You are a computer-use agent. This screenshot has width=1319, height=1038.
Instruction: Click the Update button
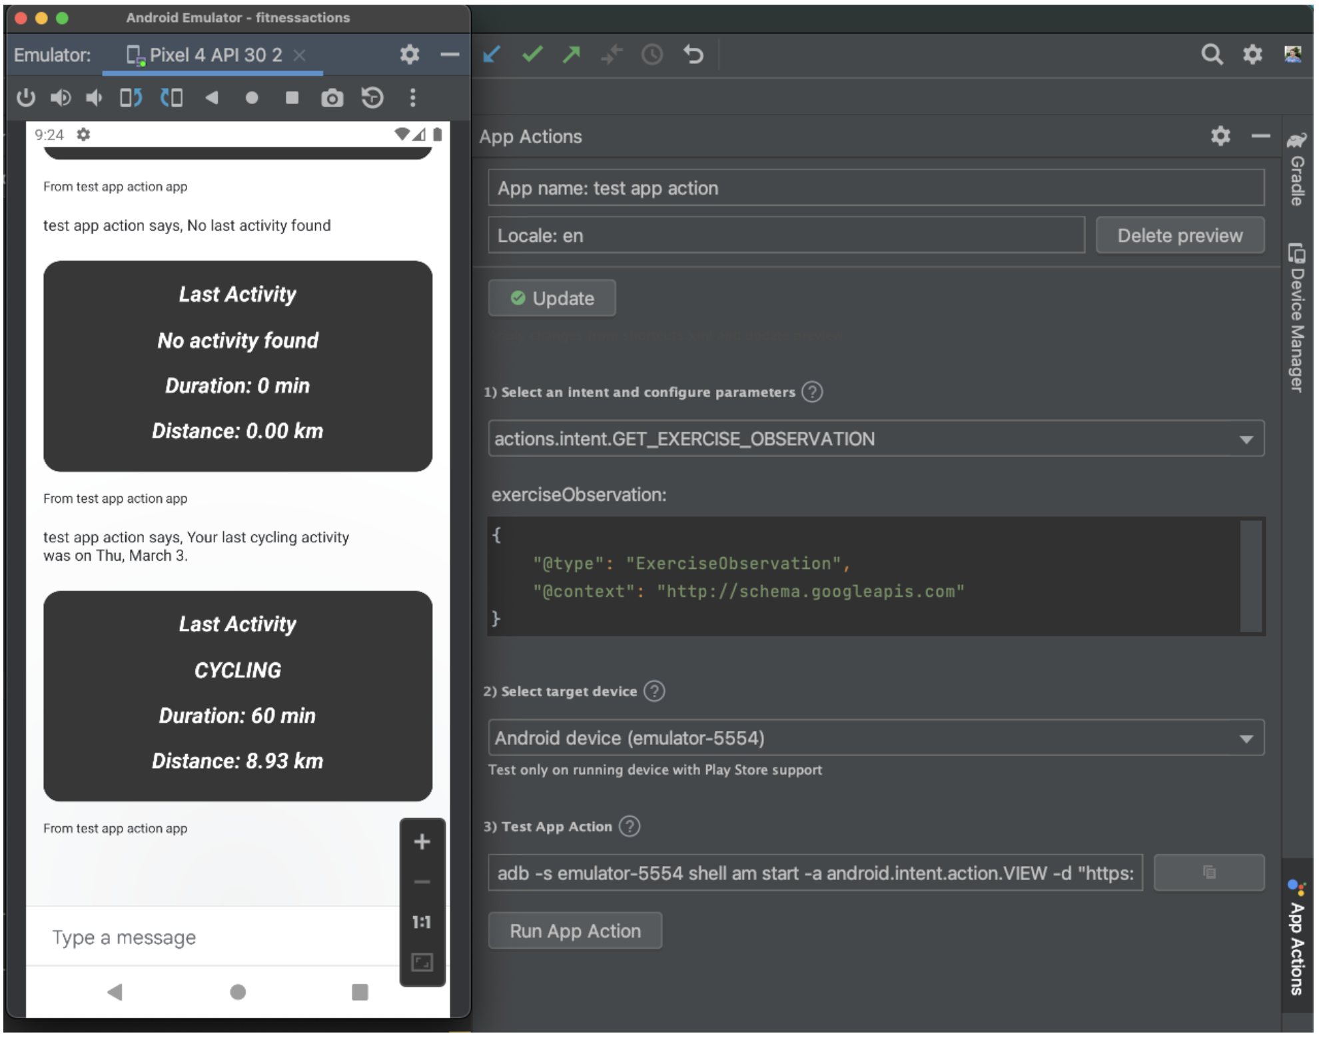click(x=554, y=298)
